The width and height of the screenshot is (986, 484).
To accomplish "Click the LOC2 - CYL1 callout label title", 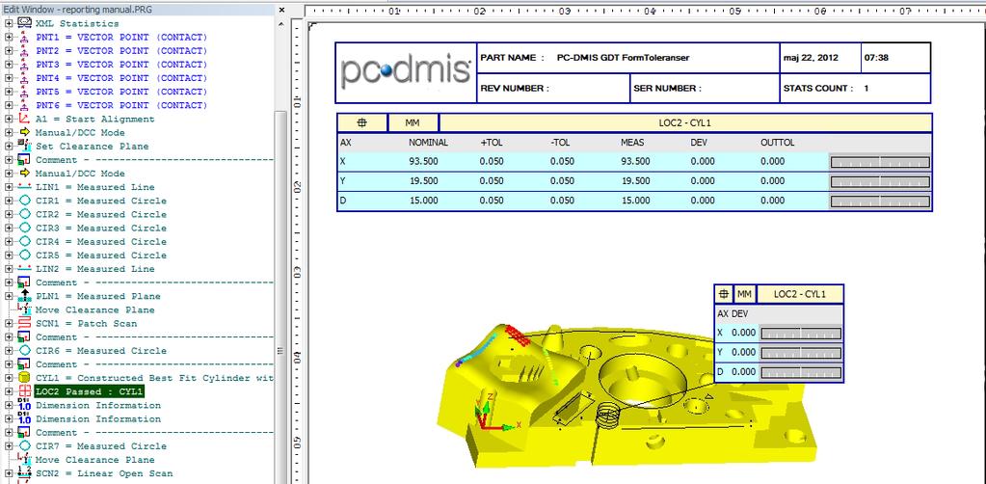I will [799, 294].
